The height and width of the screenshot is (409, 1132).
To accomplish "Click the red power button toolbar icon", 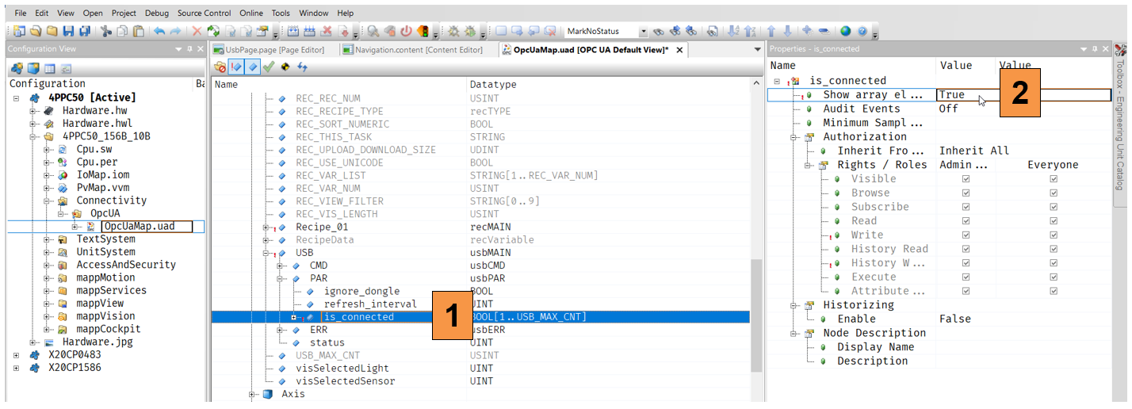I will pos(406,32).
